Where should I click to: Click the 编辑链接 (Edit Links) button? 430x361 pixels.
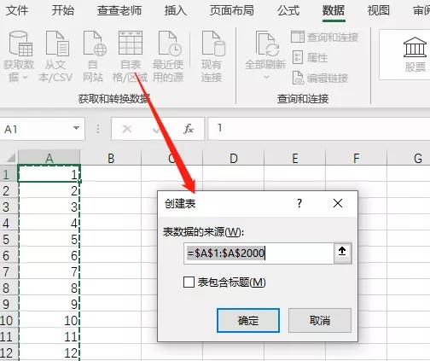pyautogui.click(x=320, y=78)
